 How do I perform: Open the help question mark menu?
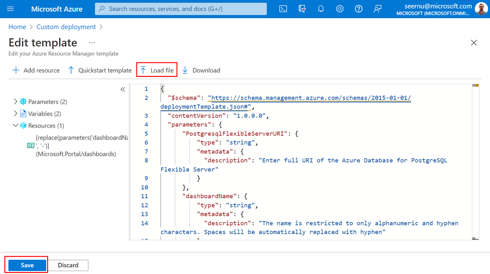(358, 9)
